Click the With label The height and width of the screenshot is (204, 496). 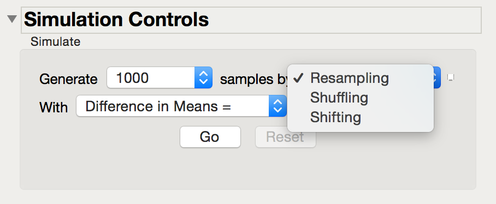tap(54, 107)
